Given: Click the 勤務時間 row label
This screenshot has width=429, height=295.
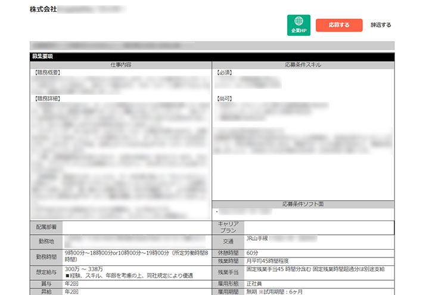Looking at the screenshot, I should tap(46, 257).
